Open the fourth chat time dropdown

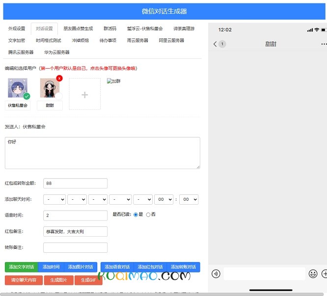coord(120,199)
